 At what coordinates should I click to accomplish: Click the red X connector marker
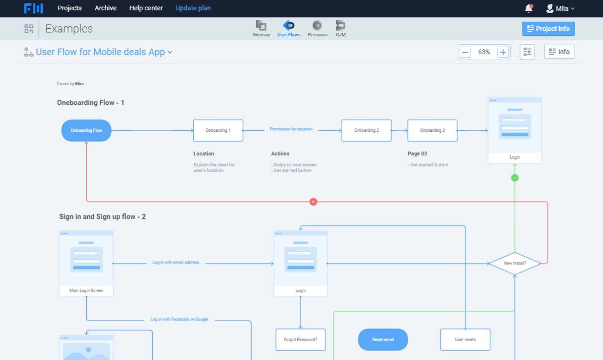[313, 202]
